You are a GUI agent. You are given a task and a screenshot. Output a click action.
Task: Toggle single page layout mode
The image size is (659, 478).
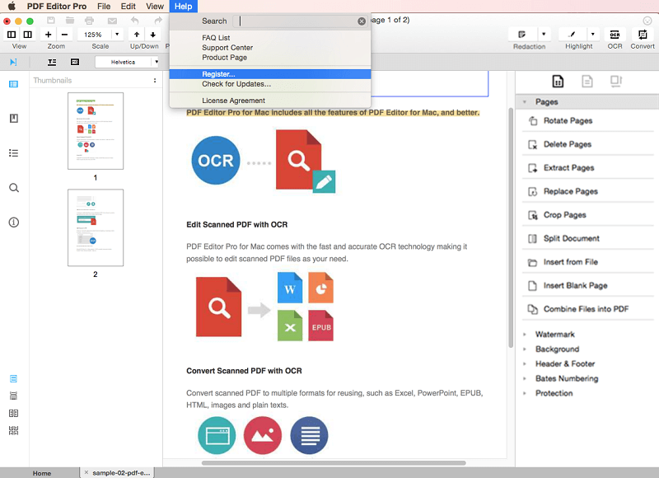coord(13,379)
